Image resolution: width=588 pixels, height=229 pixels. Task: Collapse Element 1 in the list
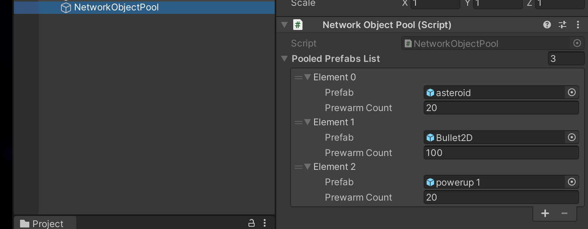click(308, 122)
